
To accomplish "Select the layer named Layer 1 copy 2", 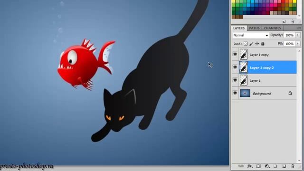I will (x=262, y=67).
